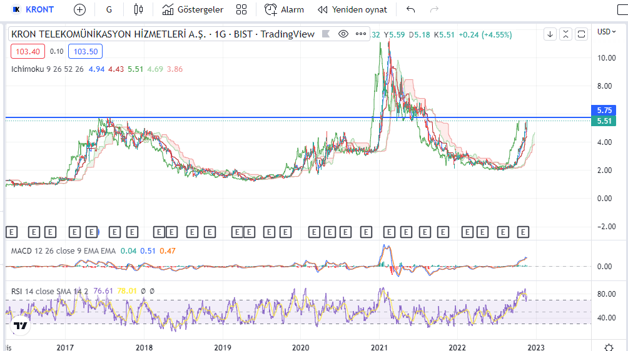Select the MACD 12 26 close indicator label

pos(63,251)
